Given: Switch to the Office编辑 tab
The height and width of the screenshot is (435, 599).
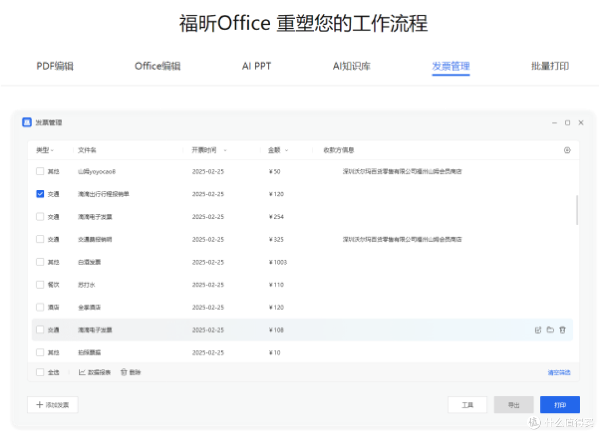Looking at the screenshot, I should click(158, 66).
